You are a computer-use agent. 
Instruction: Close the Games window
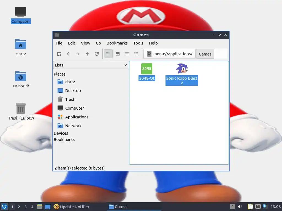point(226,35)
